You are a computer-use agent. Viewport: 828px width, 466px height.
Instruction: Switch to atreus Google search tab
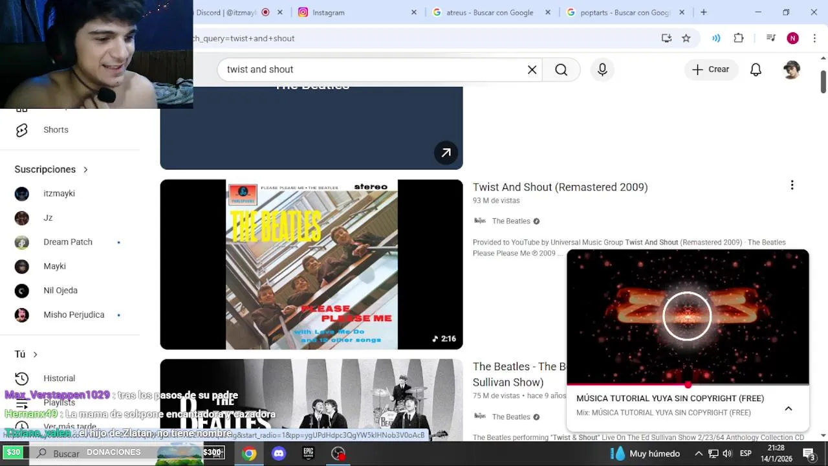click(490, 12)
